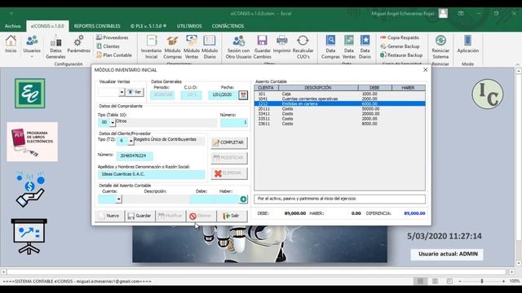Click the hand with dollar coin icon
Viewport: 522px width, 293px height.
coord(30,189)
